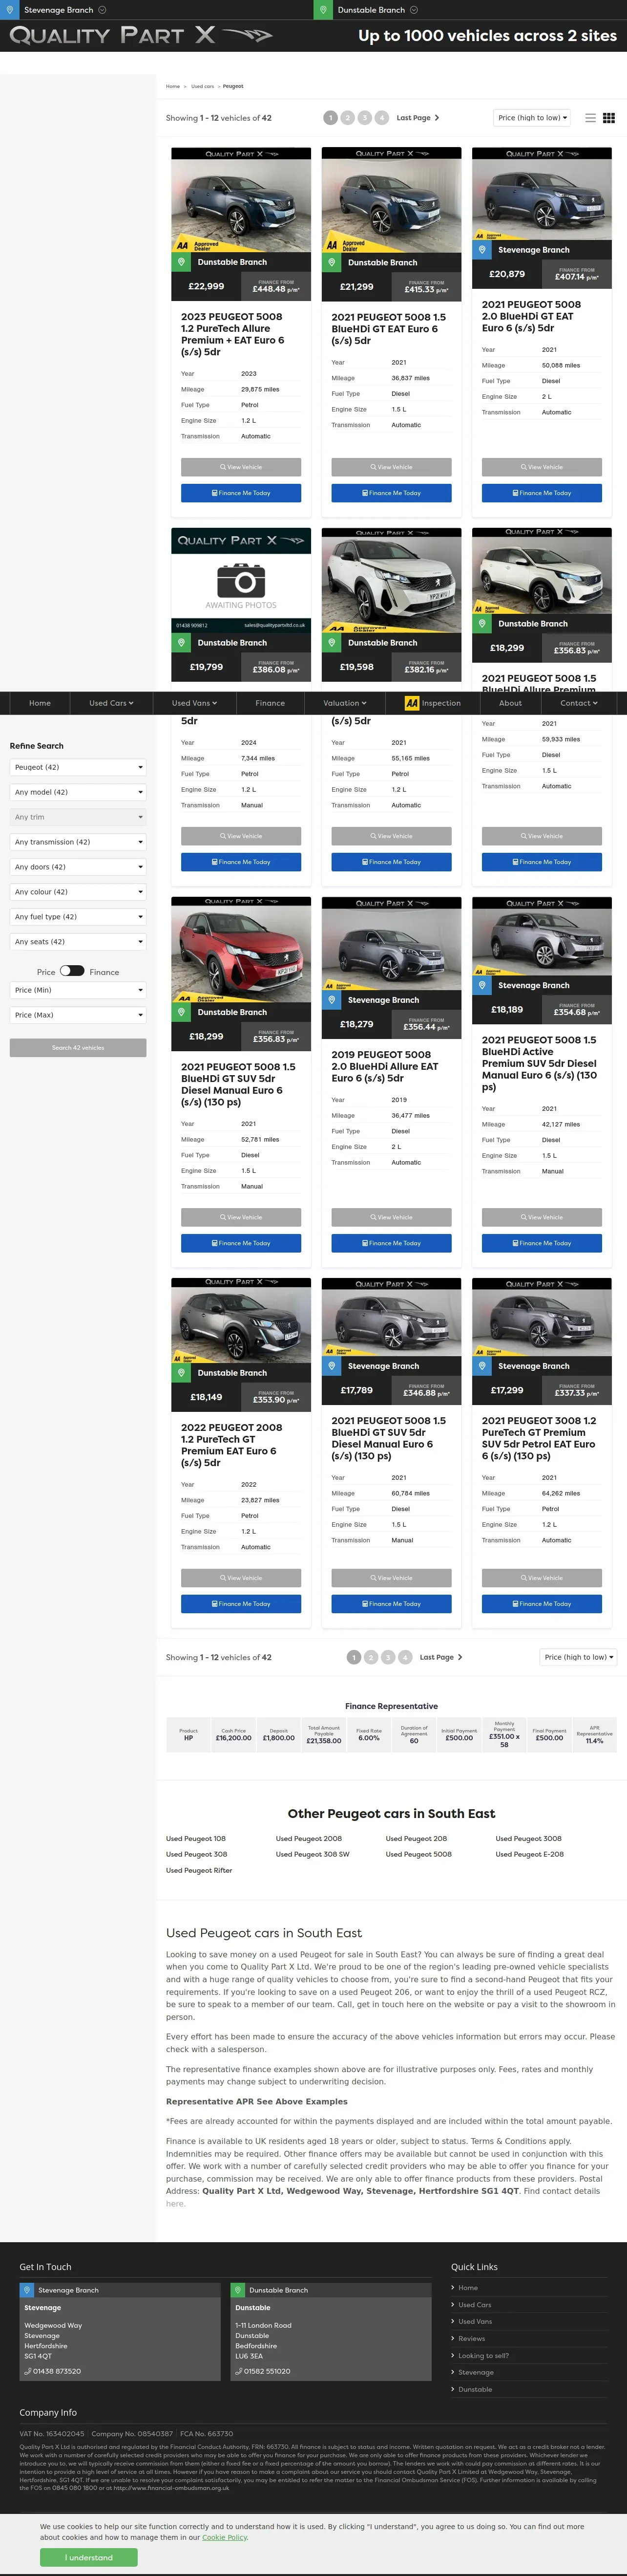This screenshot has height=2576, width=627.
Task: Click green location pin on the £19,799 card
Action: 181,643
